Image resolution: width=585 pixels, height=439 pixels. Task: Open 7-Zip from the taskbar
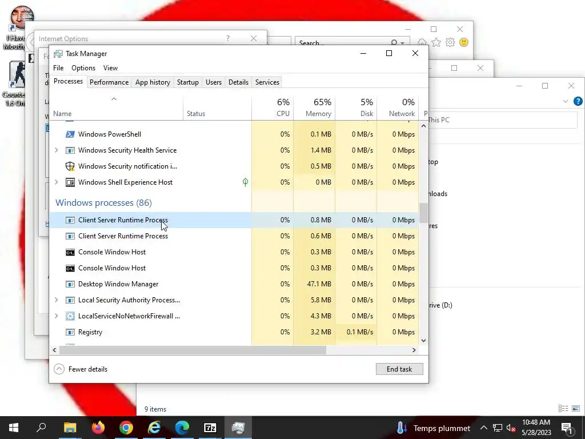210,428
